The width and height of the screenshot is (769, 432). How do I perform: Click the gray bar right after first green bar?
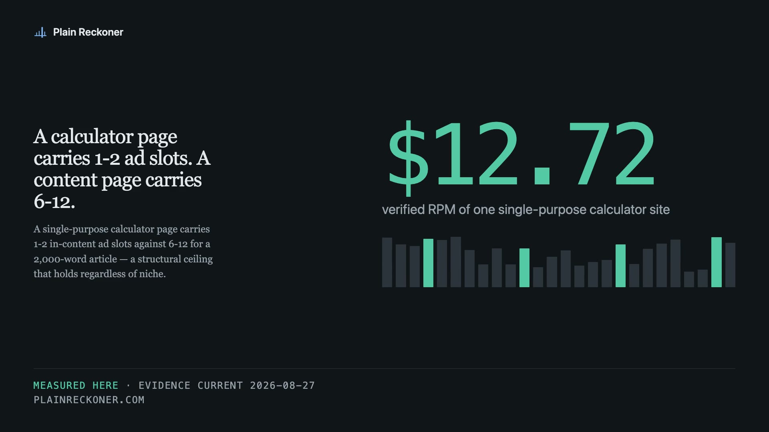pyautogui.click(x=442, y=264)
